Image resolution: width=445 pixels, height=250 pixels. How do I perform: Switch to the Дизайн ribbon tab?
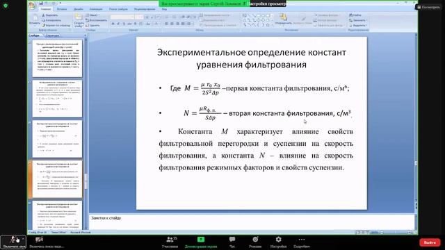click(79, 9)
